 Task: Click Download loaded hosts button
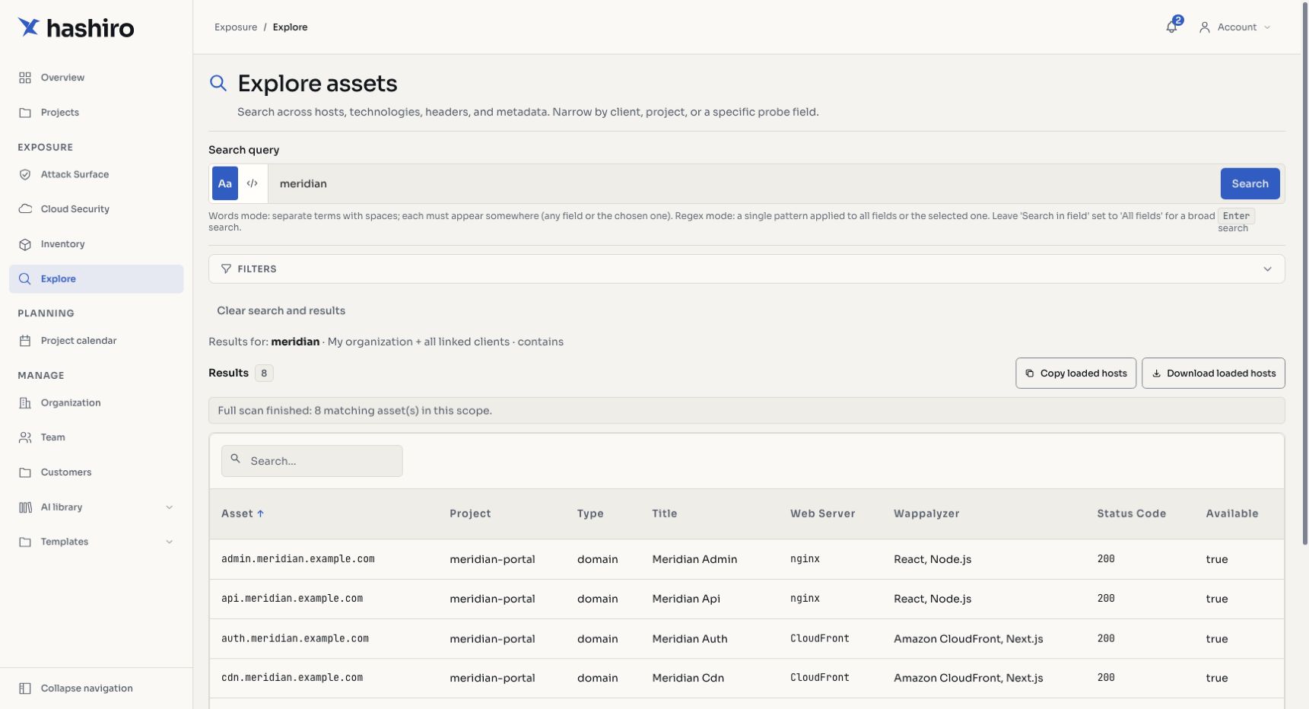point(1213,374)
